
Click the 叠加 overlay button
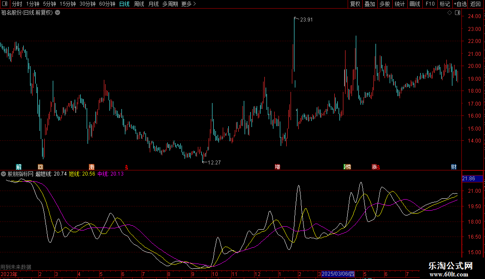pyautogui.click(x=370, y=4)
